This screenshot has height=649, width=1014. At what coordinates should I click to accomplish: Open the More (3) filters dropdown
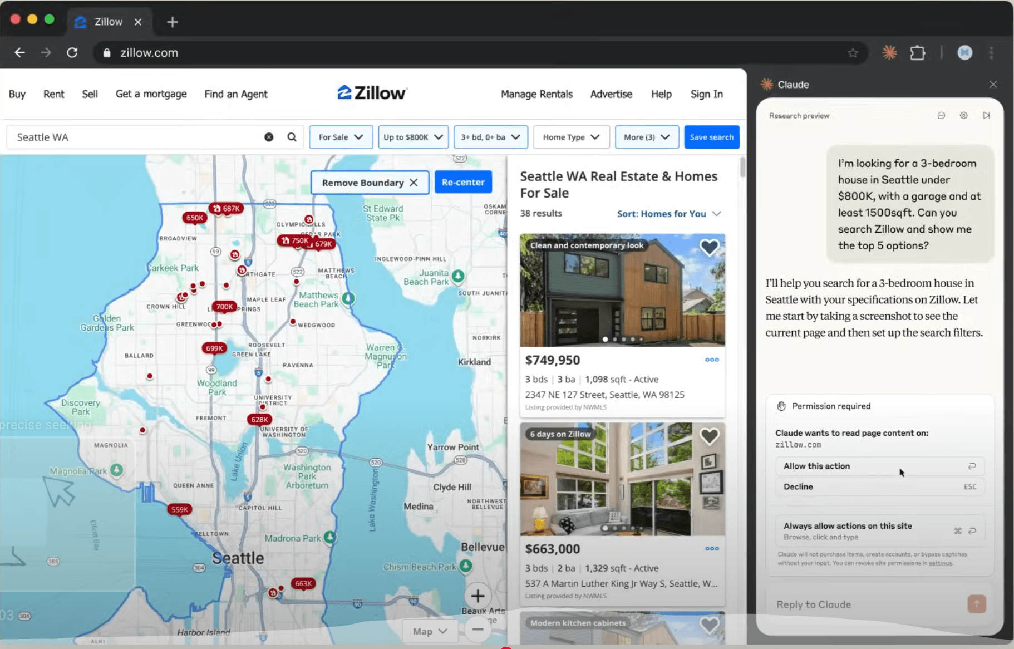tap(646, 137)
